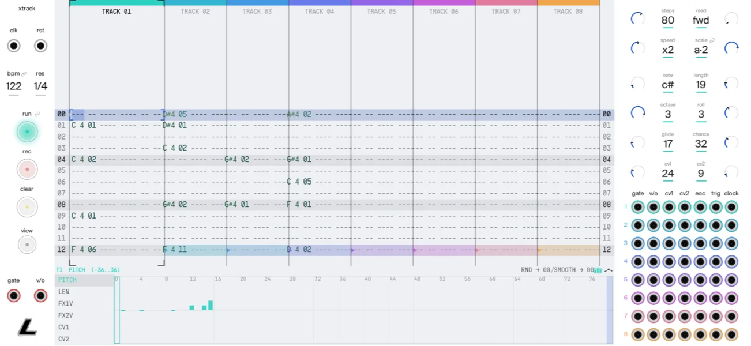Click row 8 gate output jack
Screen dimensions: 751x346
point(638,334)
